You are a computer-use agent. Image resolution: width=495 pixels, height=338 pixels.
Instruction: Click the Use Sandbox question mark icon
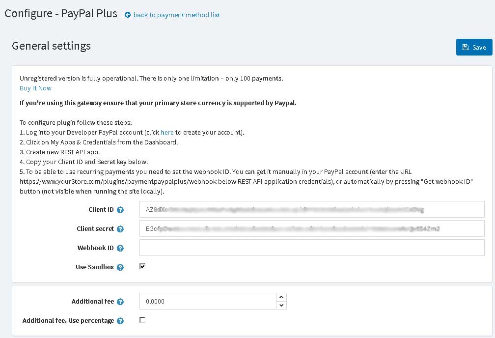(120, 267)
